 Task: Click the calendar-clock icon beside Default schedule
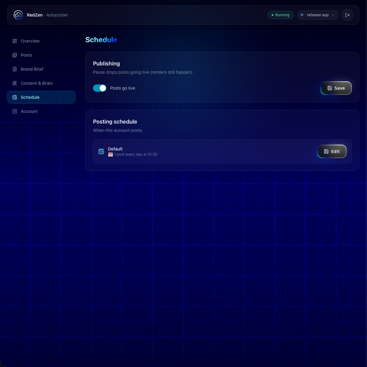[101, 151]
